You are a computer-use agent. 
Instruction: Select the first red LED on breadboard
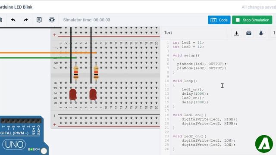tap(73, 95)
